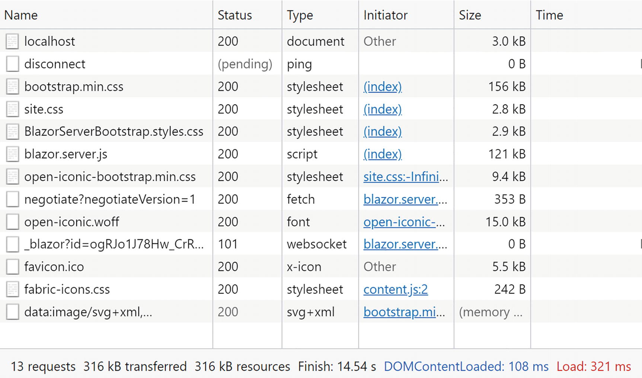Click the stylesheet icon next to fabric-icons.css
Image resolution: width=642 pixels, height=378 pixels.
coord(12,289)
